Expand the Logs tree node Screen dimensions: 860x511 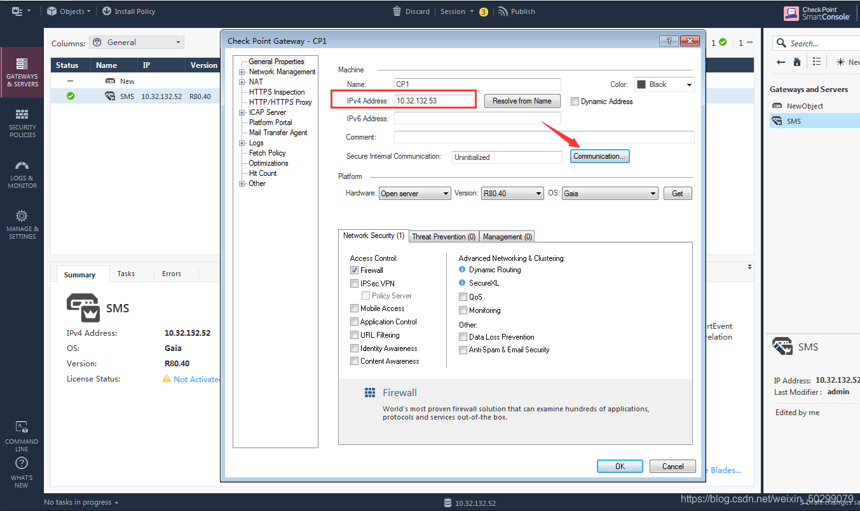pyautogui.click(x=242, y=143)
